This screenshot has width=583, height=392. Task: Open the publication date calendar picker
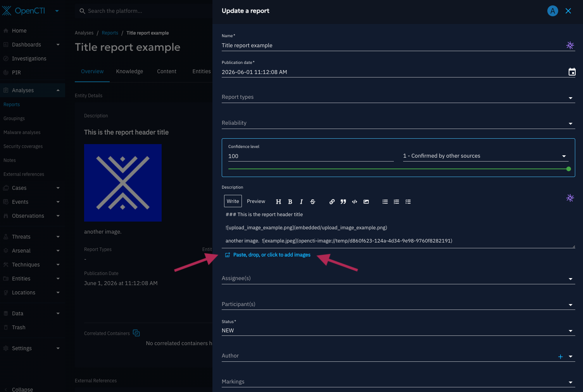(572, 72)
